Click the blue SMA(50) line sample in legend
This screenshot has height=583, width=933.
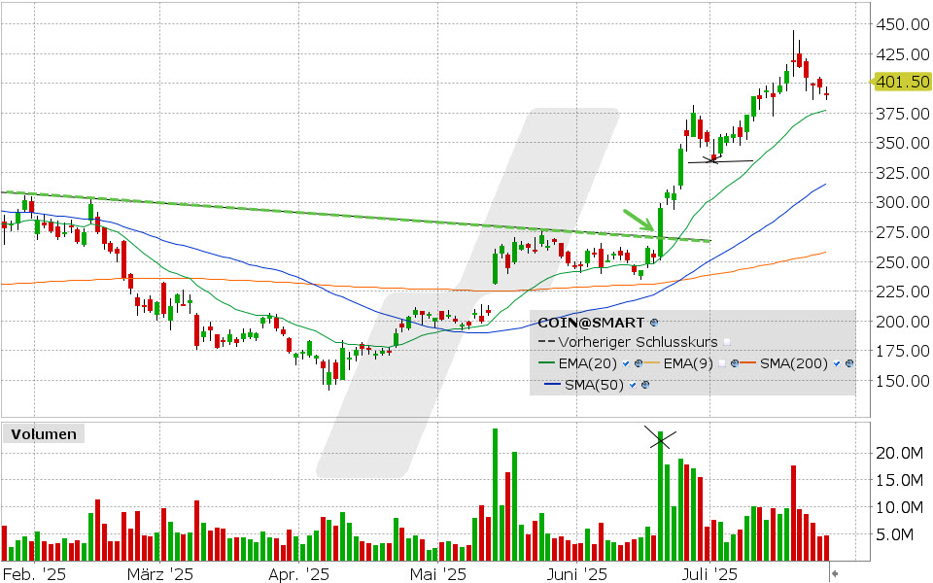(x=553, y=385)
